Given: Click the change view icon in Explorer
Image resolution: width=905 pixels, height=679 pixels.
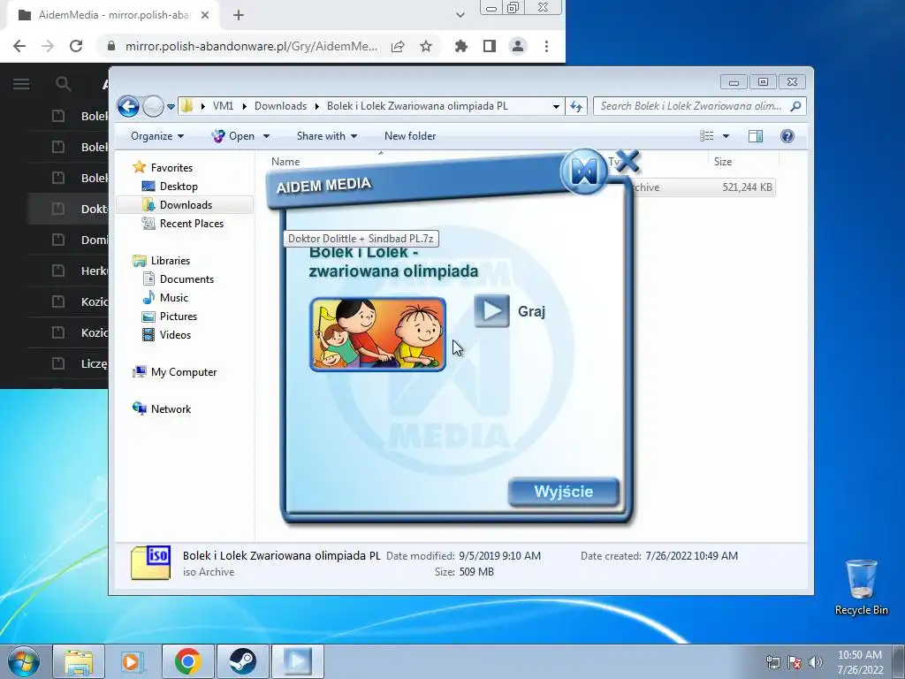Looking at the screenshot, I should click(706, 136).
